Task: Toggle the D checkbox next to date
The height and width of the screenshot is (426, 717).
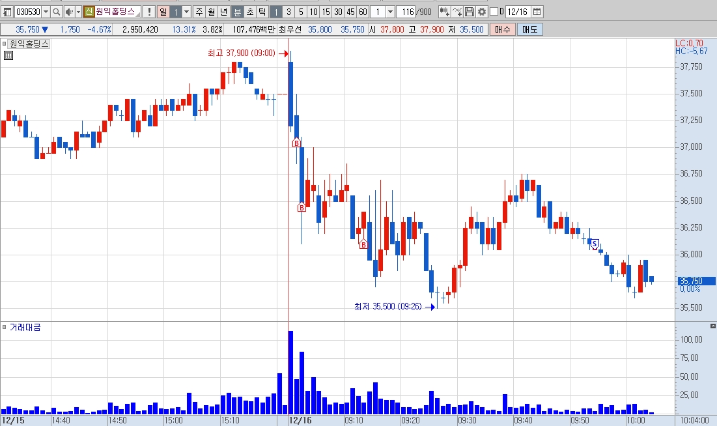Action: (494, 12)
